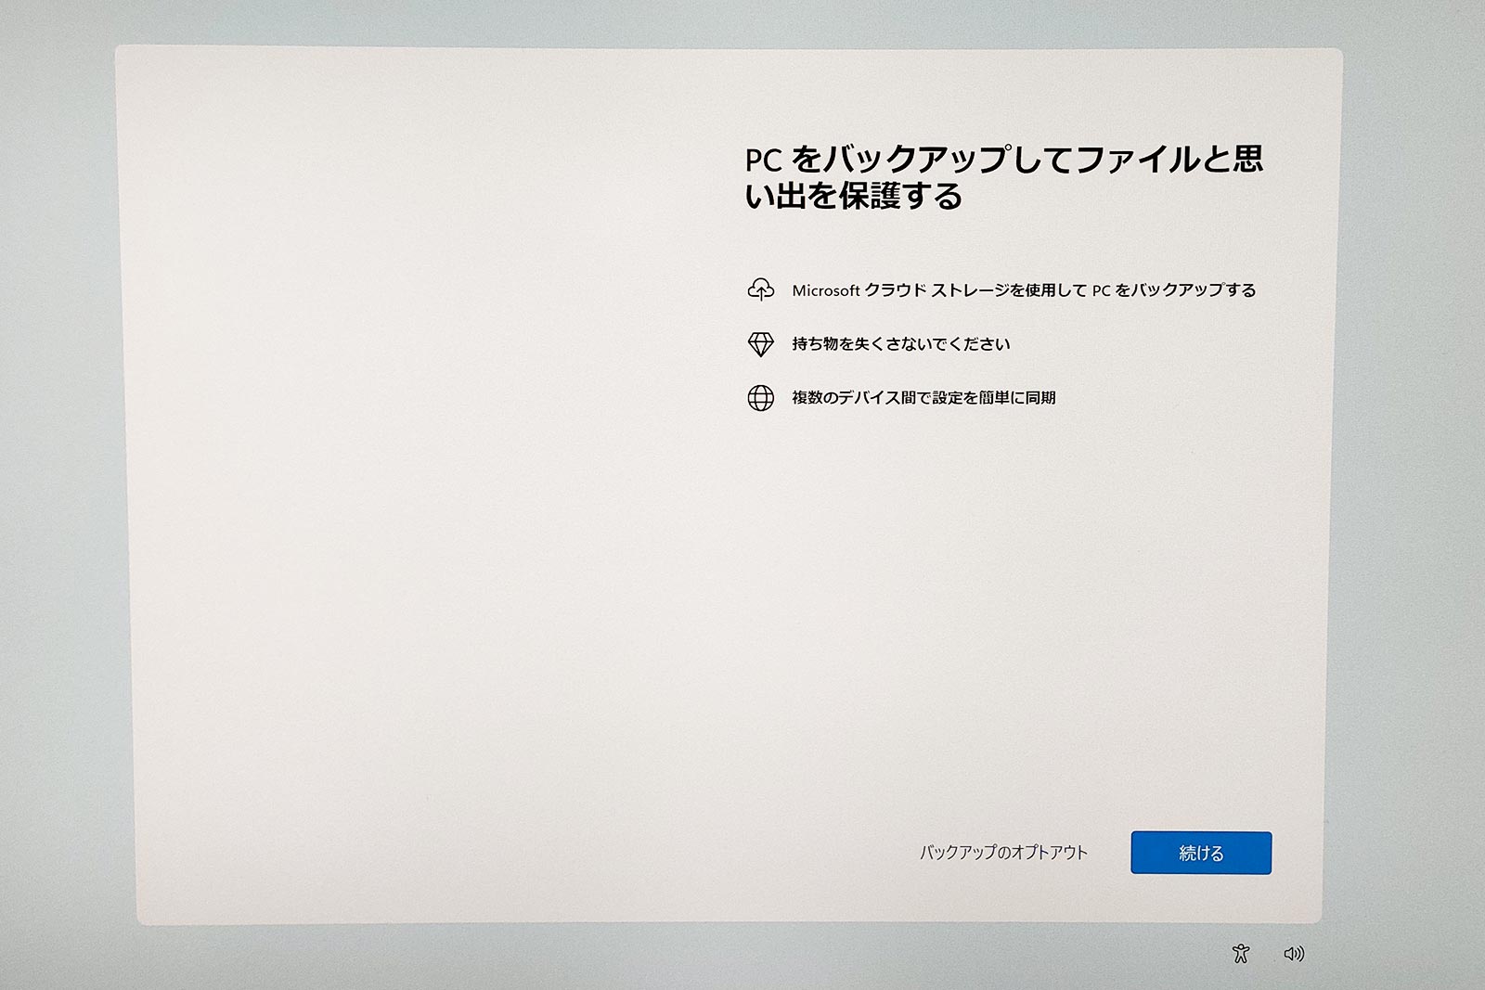
Task: Open the accessibility options icon
Action: click(x=1240, y=953)
